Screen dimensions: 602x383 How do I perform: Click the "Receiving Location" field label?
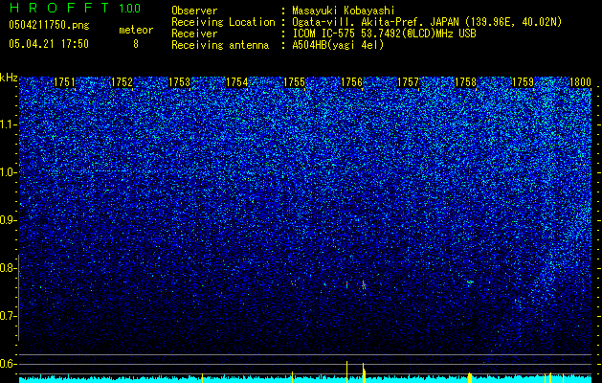(223, 22)
